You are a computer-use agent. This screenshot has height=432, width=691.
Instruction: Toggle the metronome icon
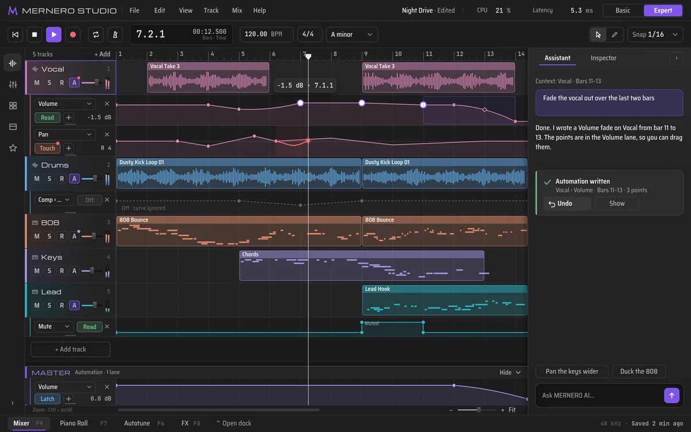click(x=115, y=35)
